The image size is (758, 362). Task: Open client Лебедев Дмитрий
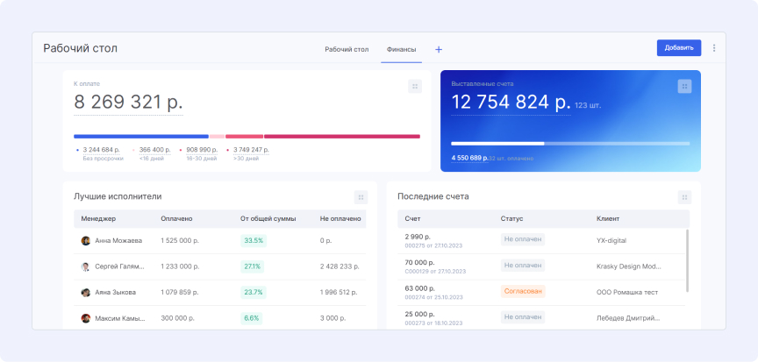pos(628,318)
